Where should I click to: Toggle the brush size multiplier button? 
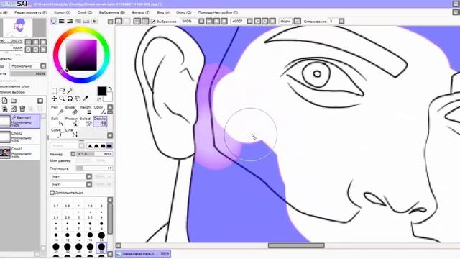click(x=73, y=154)
